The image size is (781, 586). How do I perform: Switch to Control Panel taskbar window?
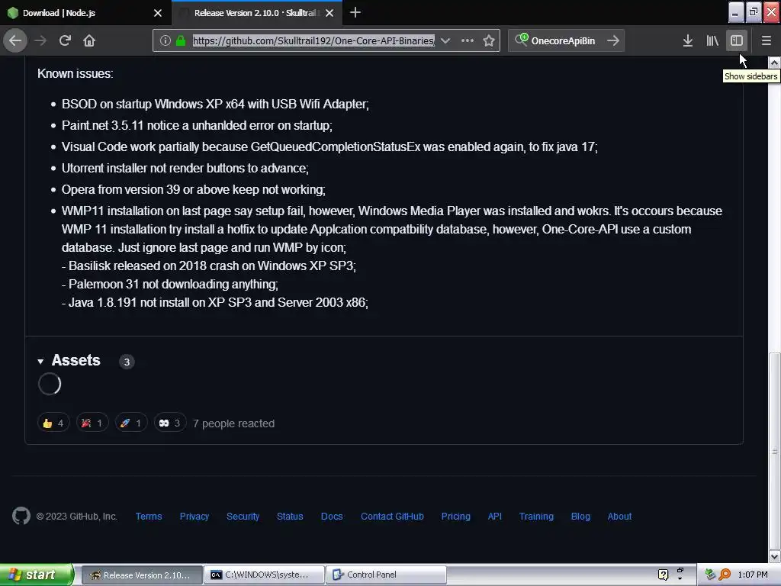coord(387,575)
